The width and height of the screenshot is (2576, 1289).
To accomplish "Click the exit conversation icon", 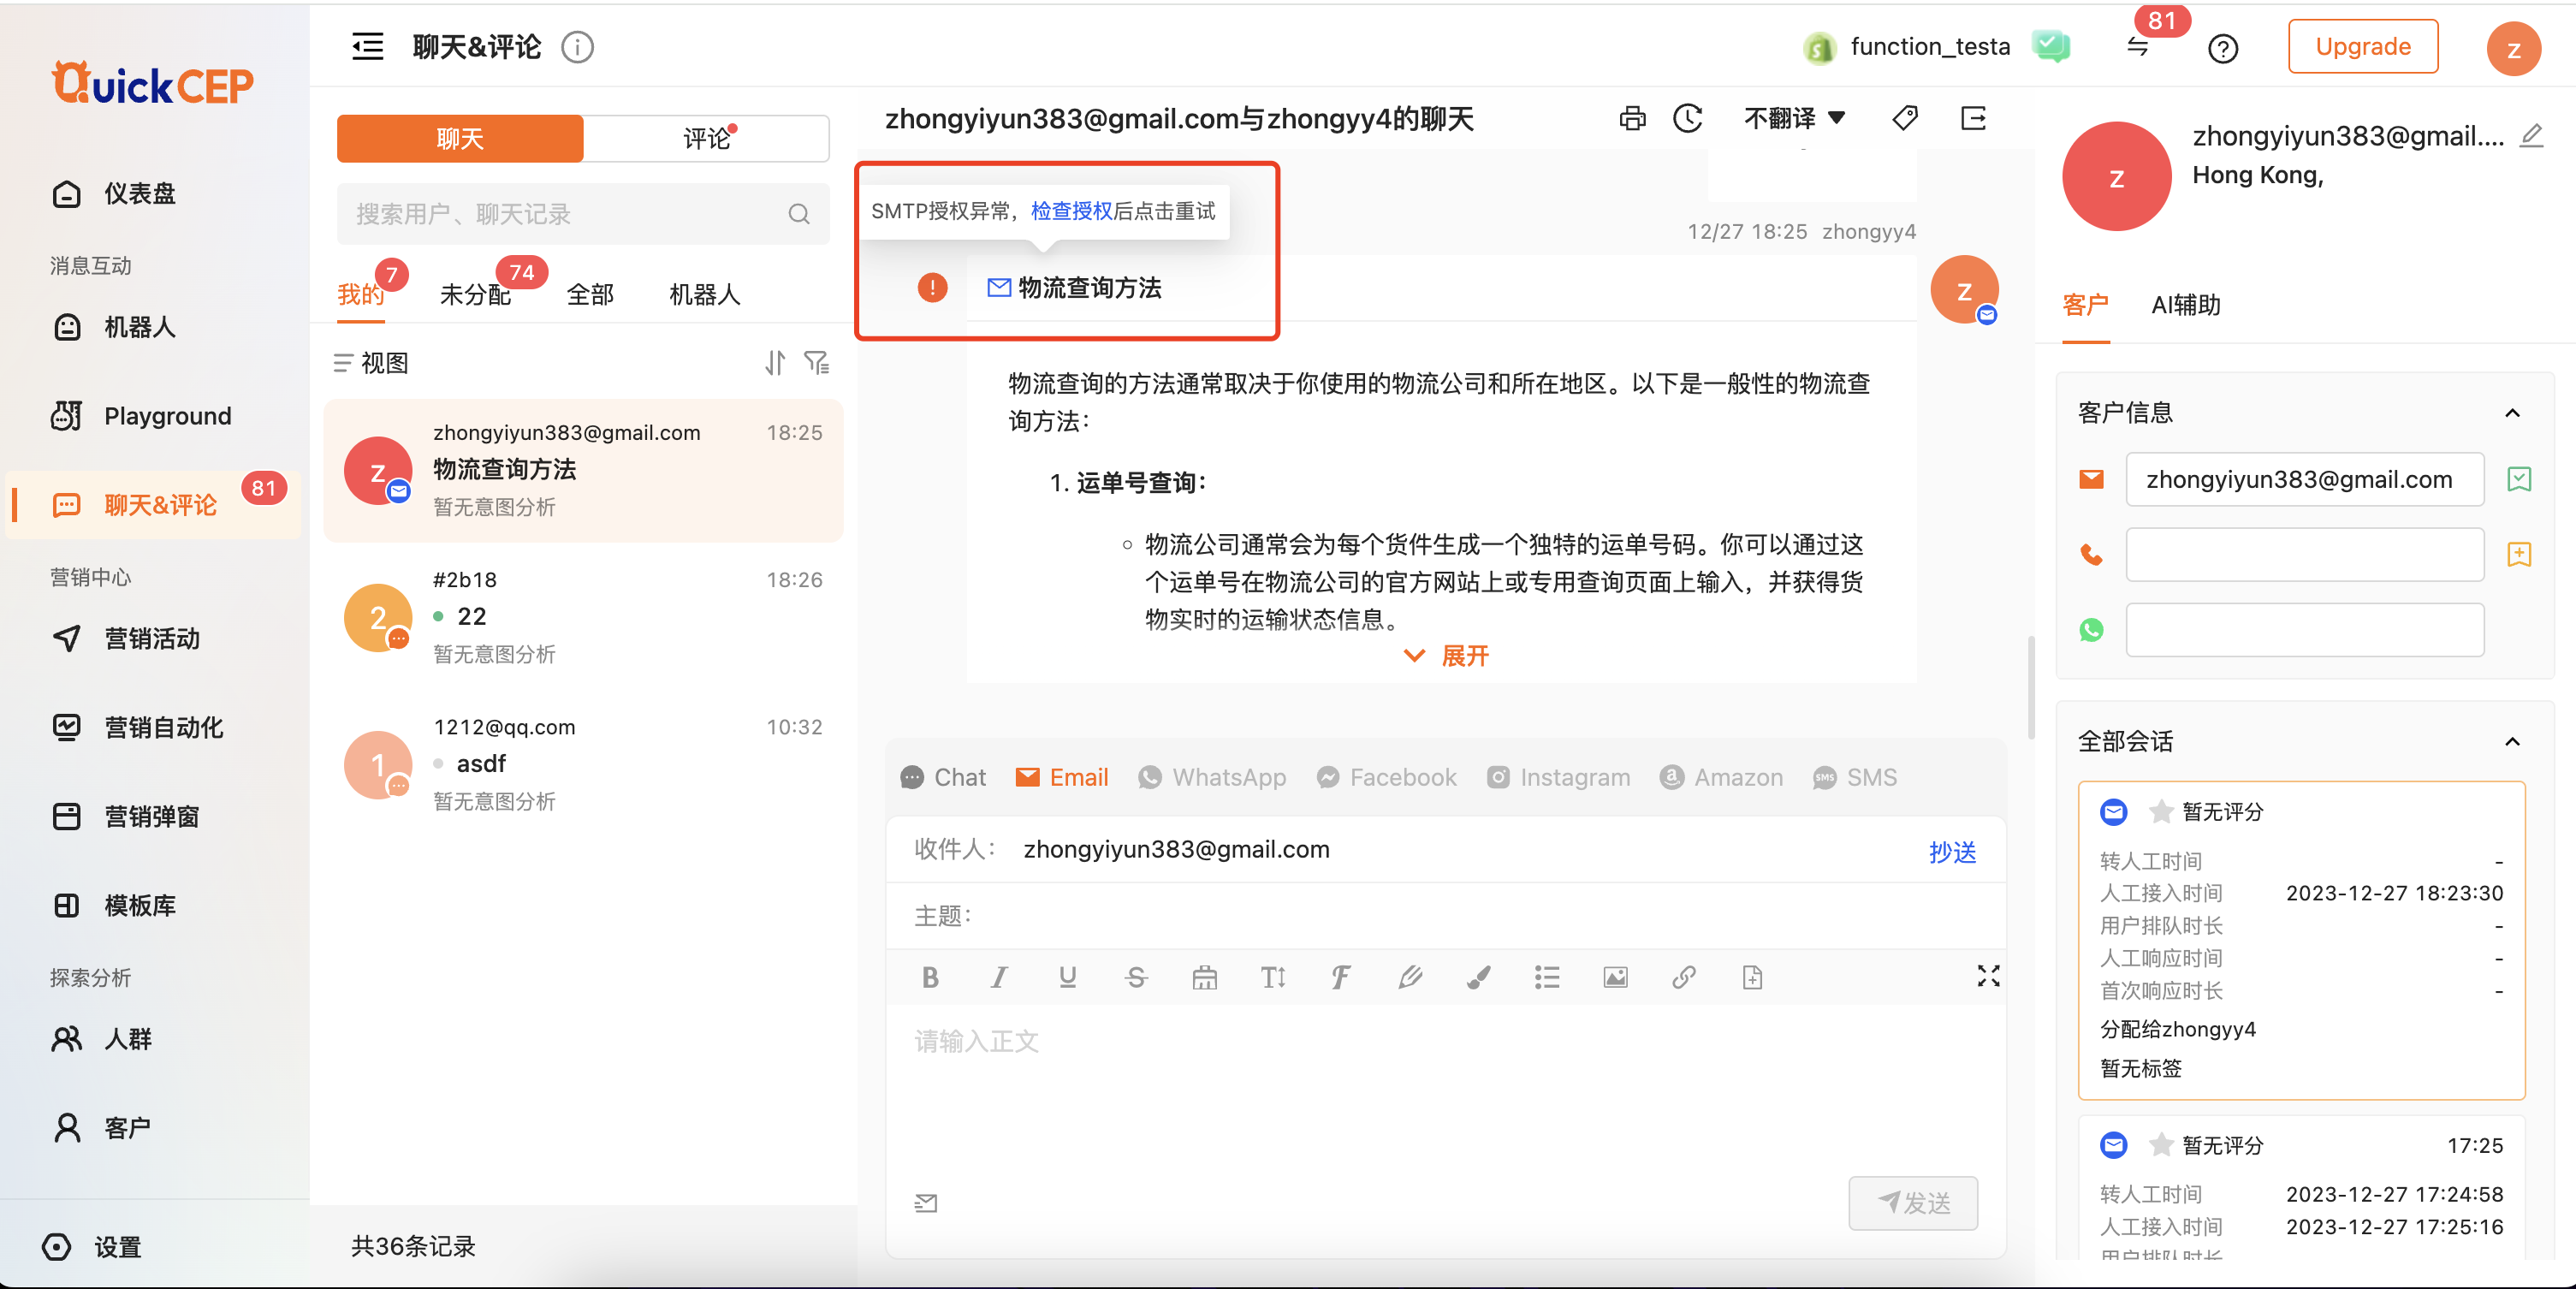I will click(x=1973, y=119).
